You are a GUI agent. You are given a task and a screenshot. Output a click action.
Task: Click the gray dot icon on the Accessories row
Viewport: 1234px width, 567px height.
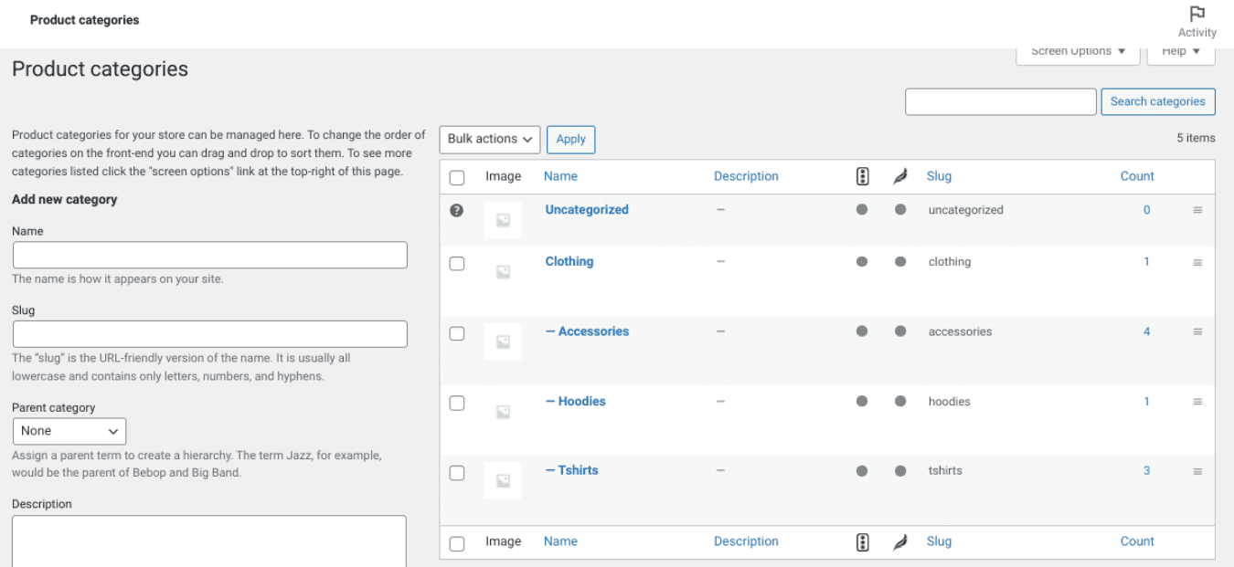[x=862, y=332]
